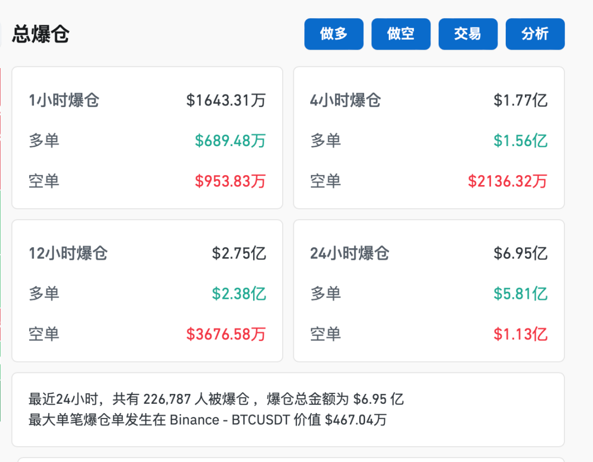The image size is (593, 462).
Task: Open the 分析 page
Action: pyautogui.click(x=535, y=34)
